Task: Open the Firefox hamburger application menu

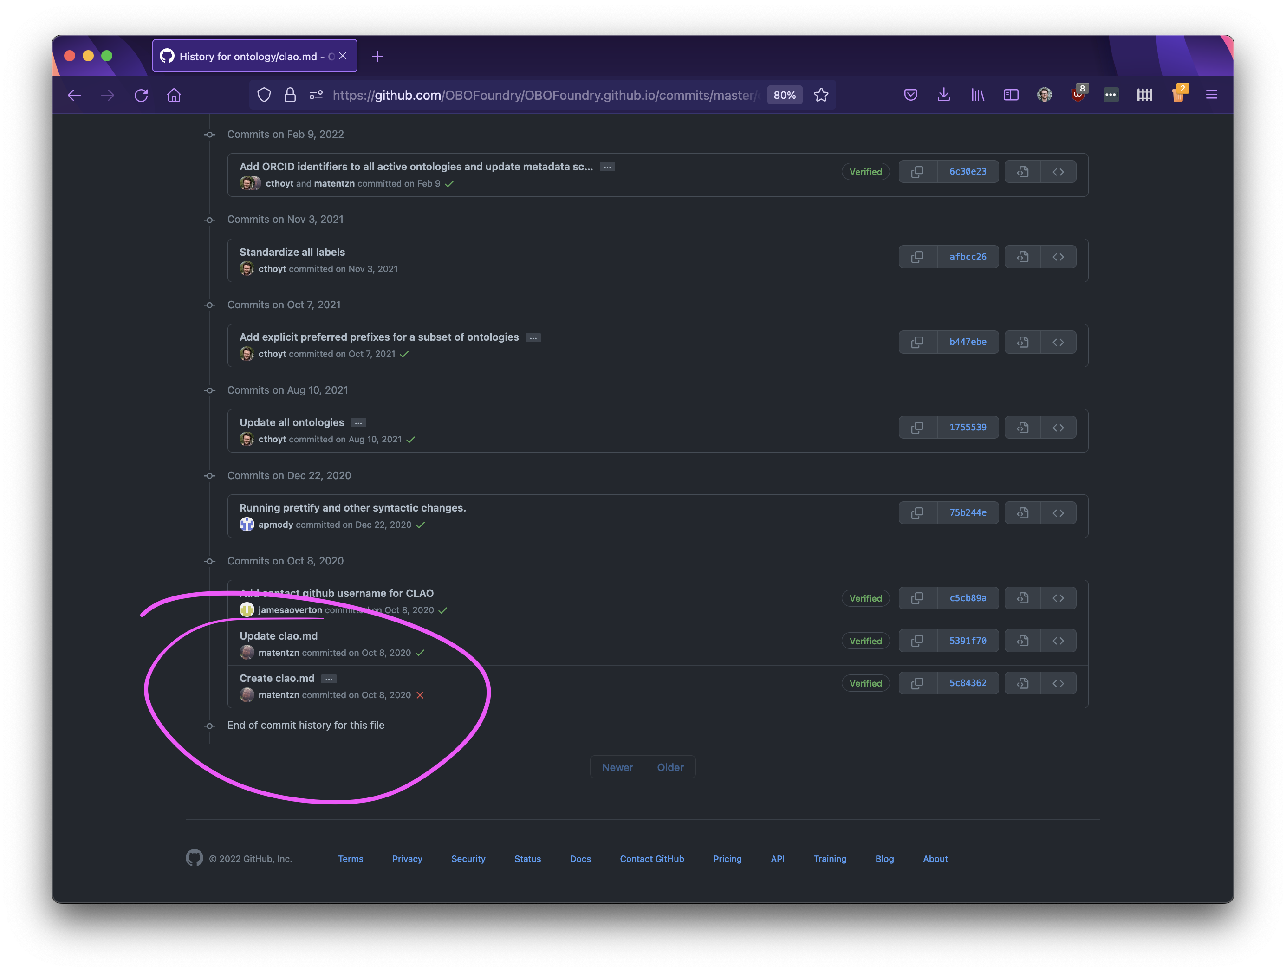Action: [1212, 95]
